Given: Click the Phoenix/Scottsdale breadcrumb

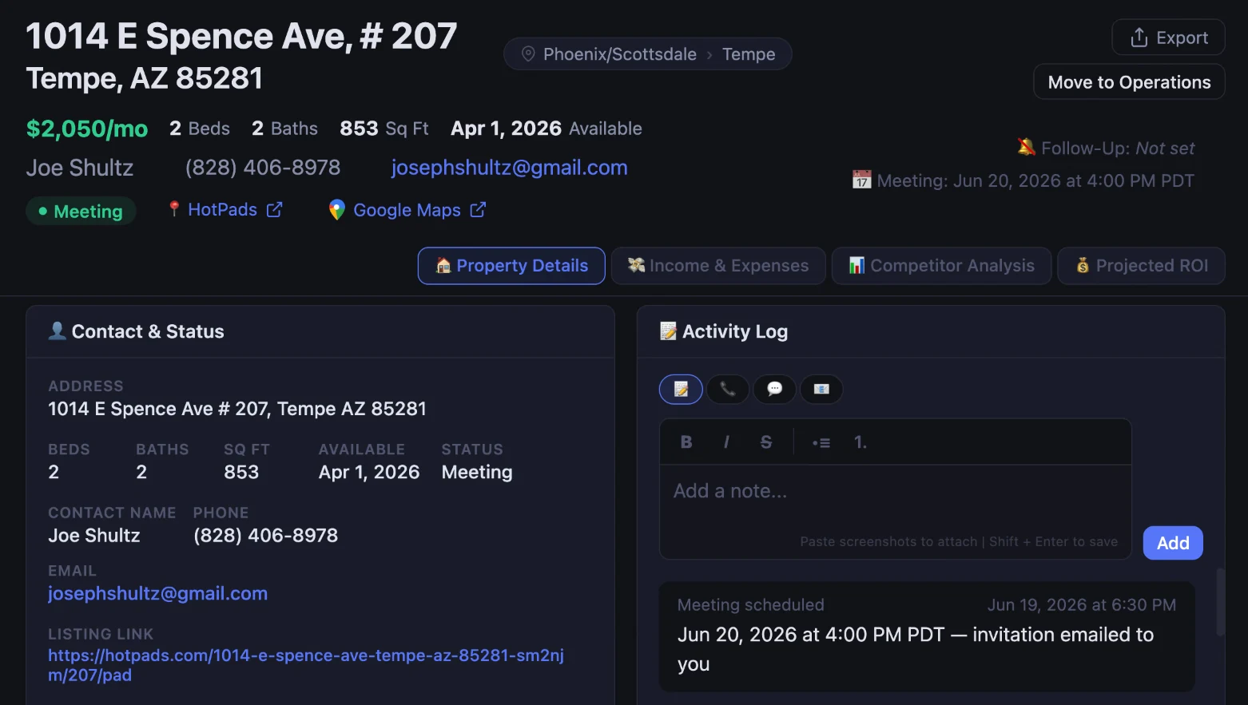Looking at the screenshot, I should [x=620, y=54].
